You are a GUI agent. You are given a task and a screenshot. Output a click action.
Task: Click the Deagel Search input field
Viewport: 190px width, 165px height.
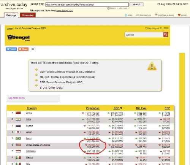point(144,35)
